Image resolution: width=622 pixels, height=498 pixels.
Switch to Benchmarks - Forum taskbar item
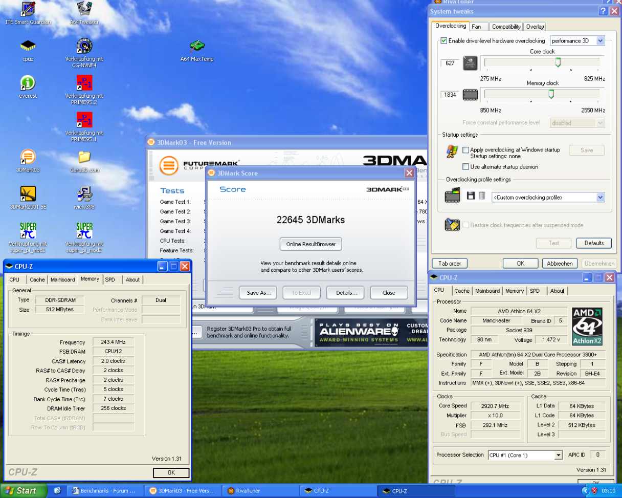104,491
